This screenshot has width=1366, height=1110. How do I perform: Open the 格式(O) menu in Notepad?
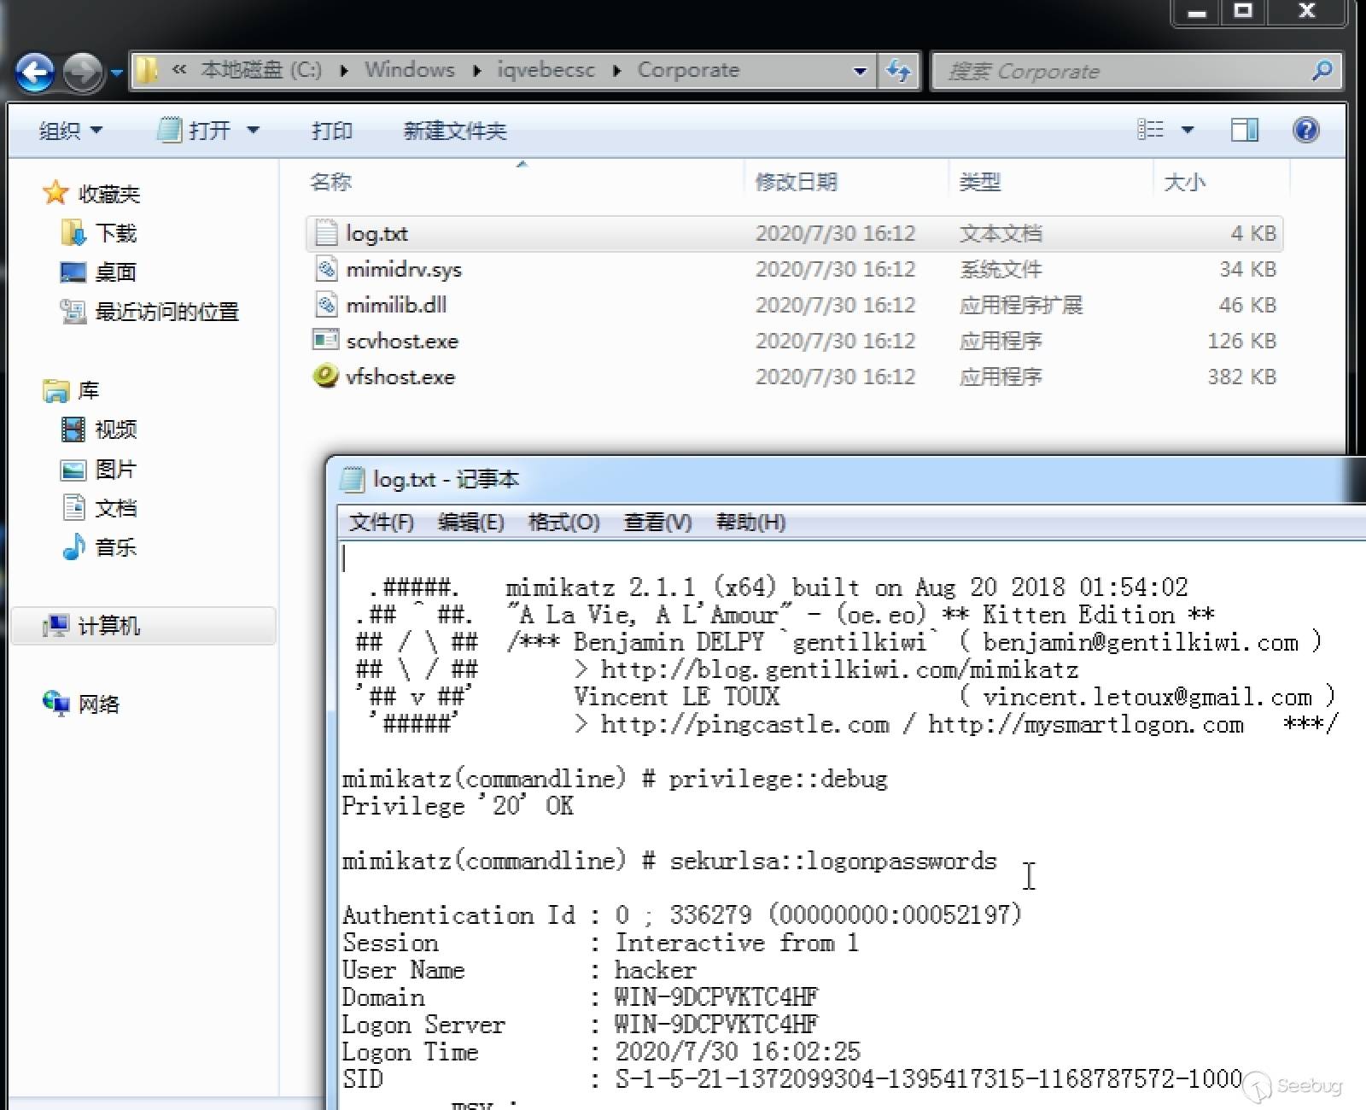point(563,522)
